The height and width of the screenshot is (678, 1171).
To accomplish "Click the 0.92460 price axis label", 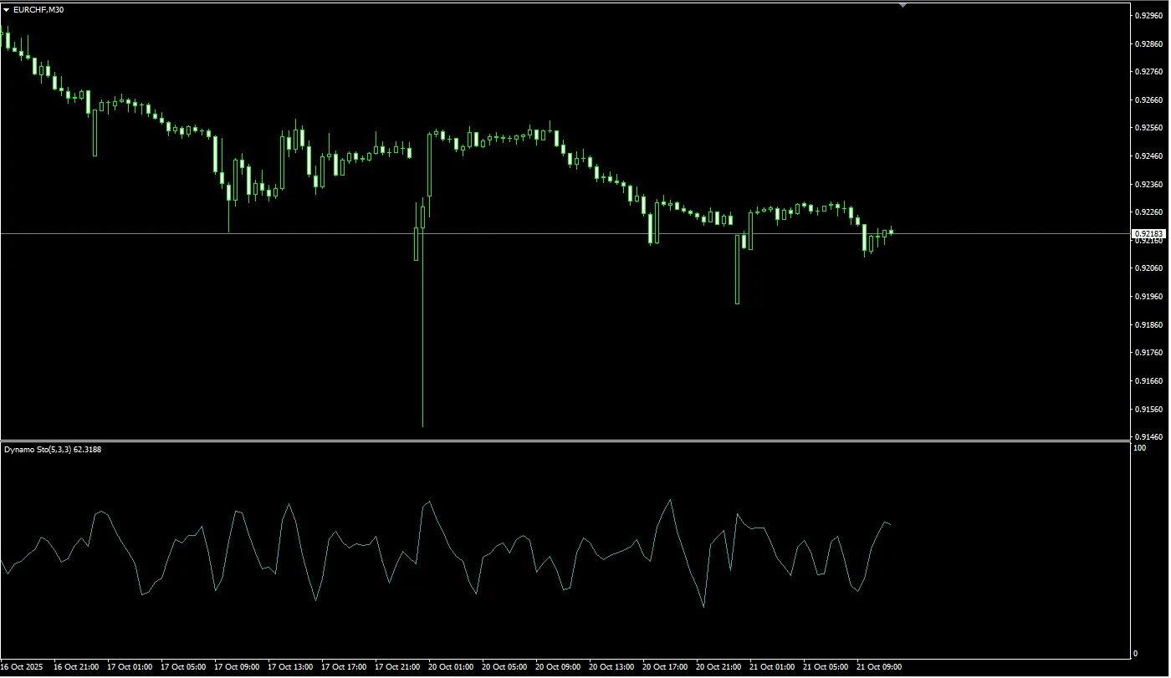I will coord(1148,156).
